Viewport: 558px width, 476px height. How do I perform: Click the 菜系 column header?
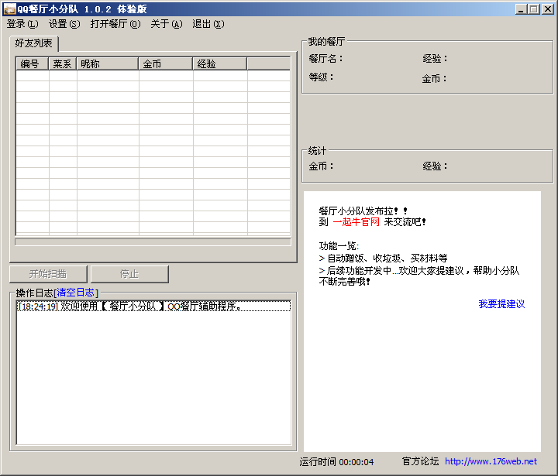pos(63,64)
